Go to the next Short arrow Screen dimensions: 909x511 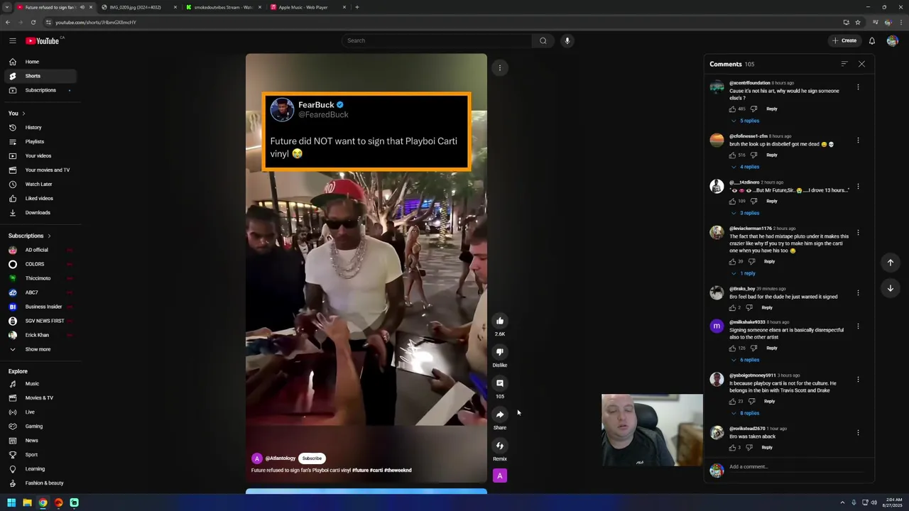coord(890,288)
